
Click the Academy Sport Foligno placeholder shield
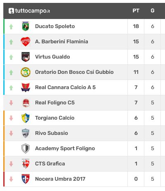pyautogui.click(x=26, y=149)
